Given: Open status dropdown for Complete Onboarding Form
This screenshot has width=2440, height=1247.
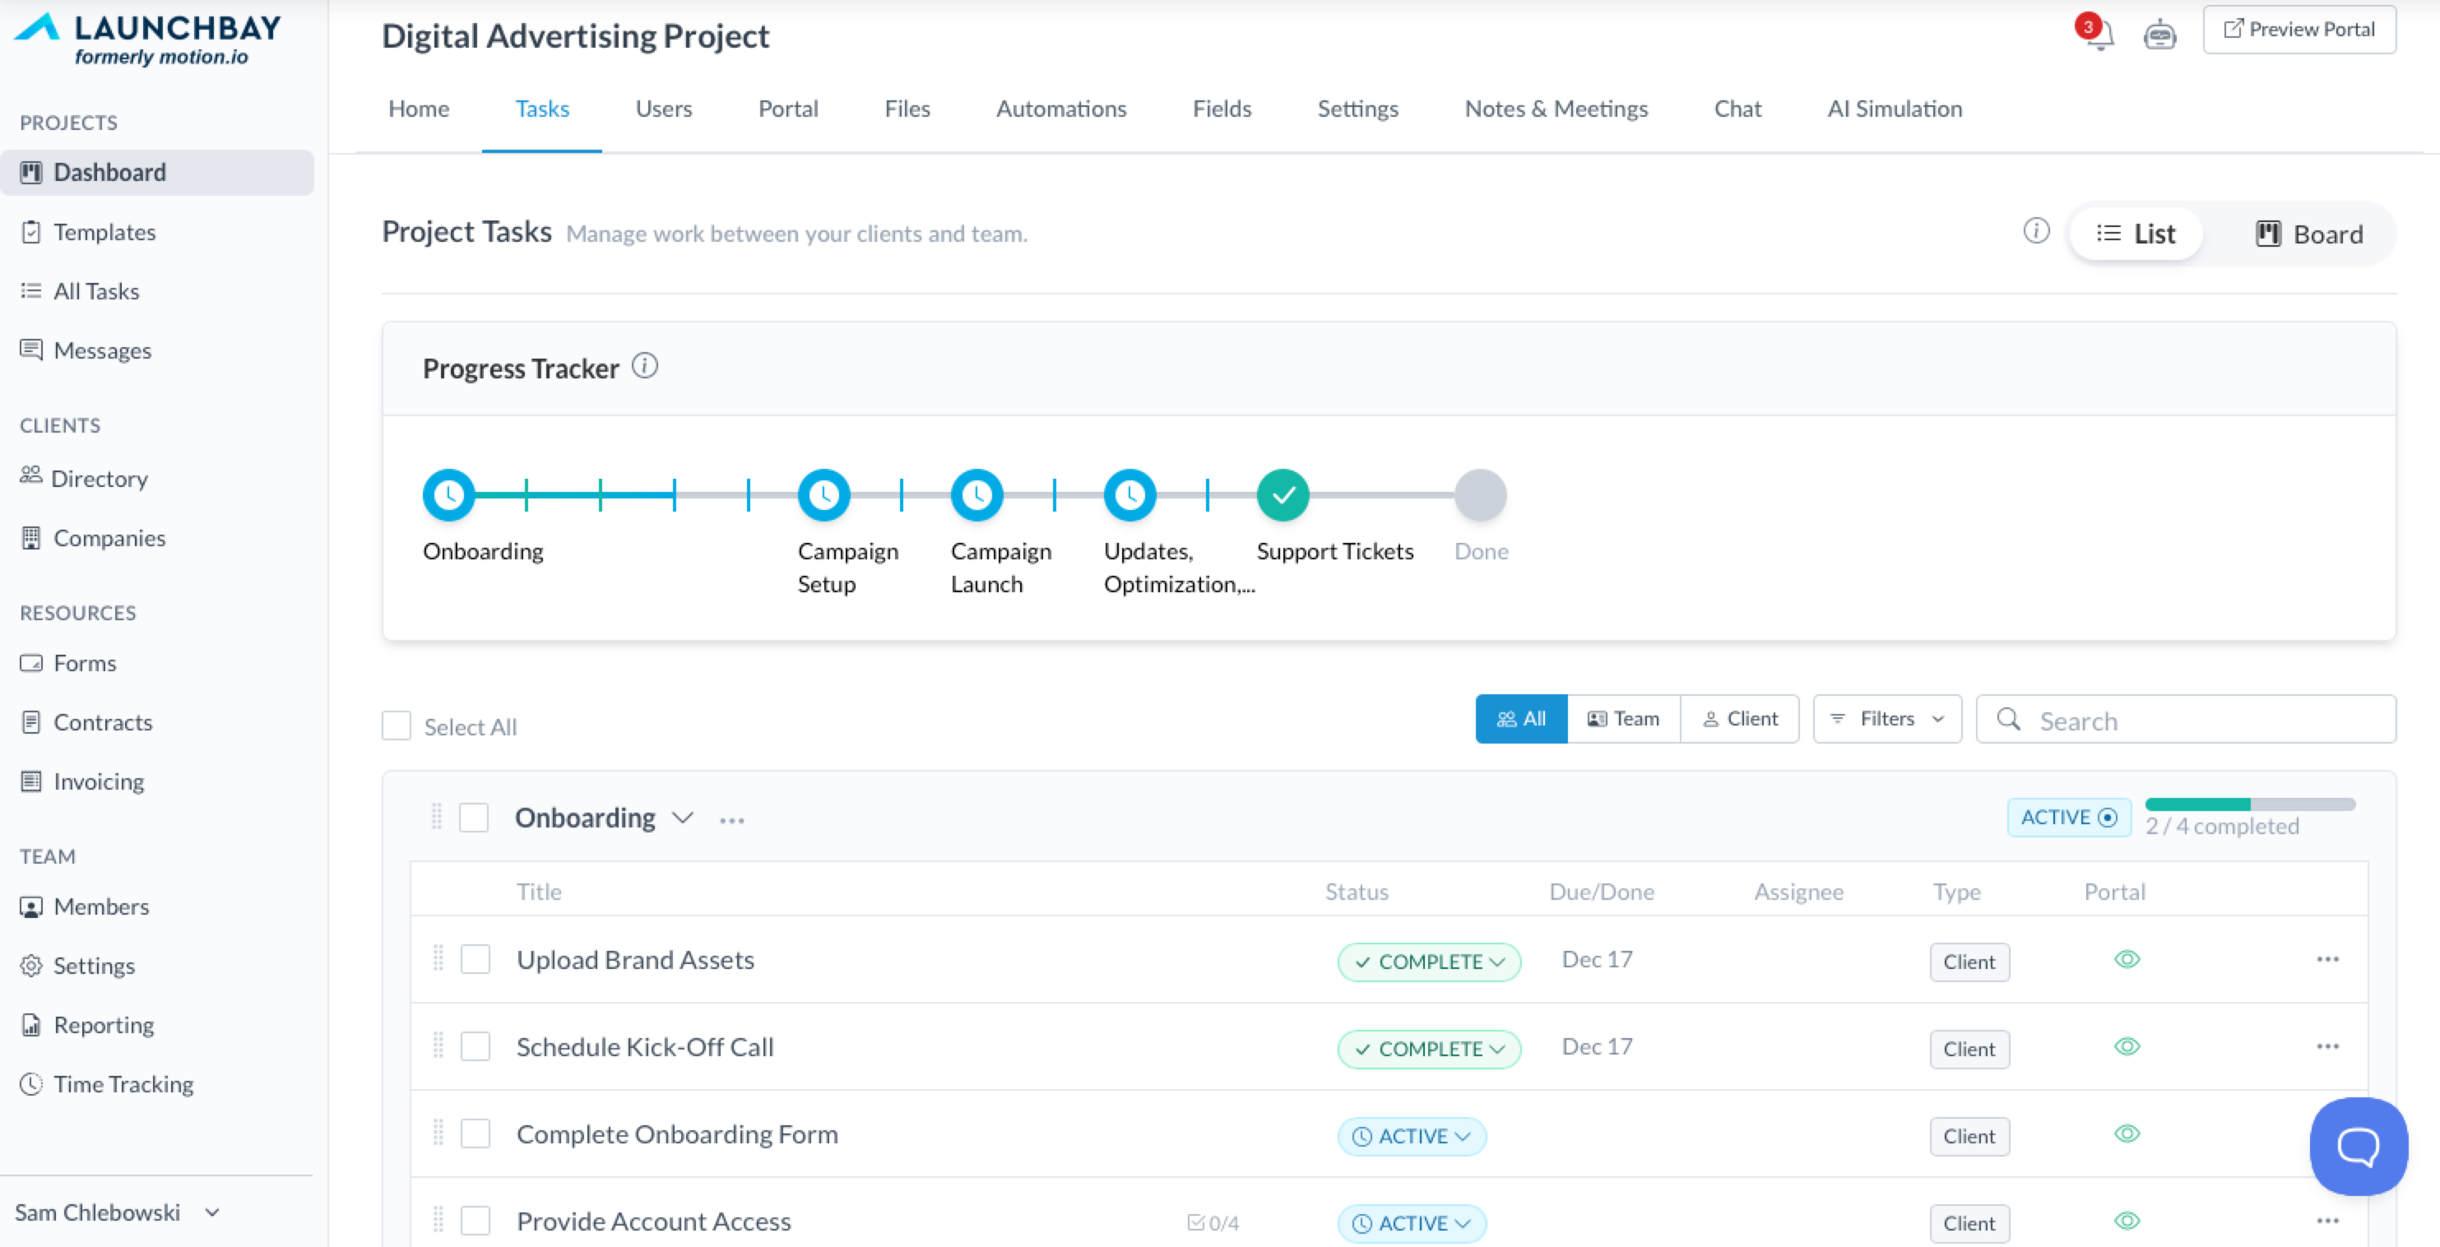Looking at the screenshot, I should point(1412,1136).
